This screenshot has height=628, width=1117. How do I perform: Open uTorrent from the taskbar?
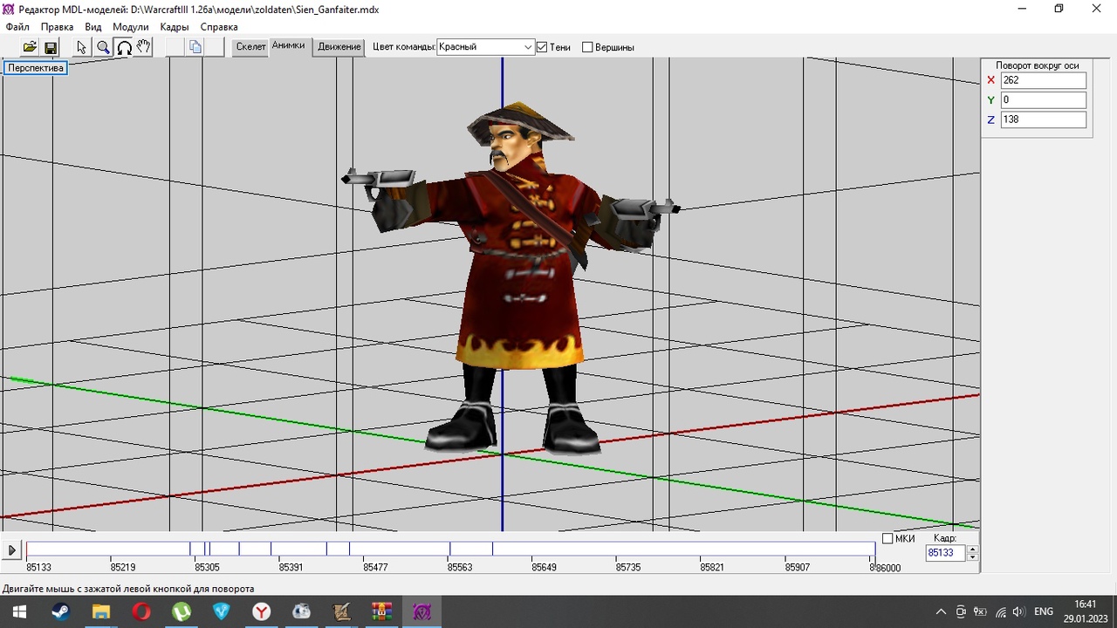[182, 611]
